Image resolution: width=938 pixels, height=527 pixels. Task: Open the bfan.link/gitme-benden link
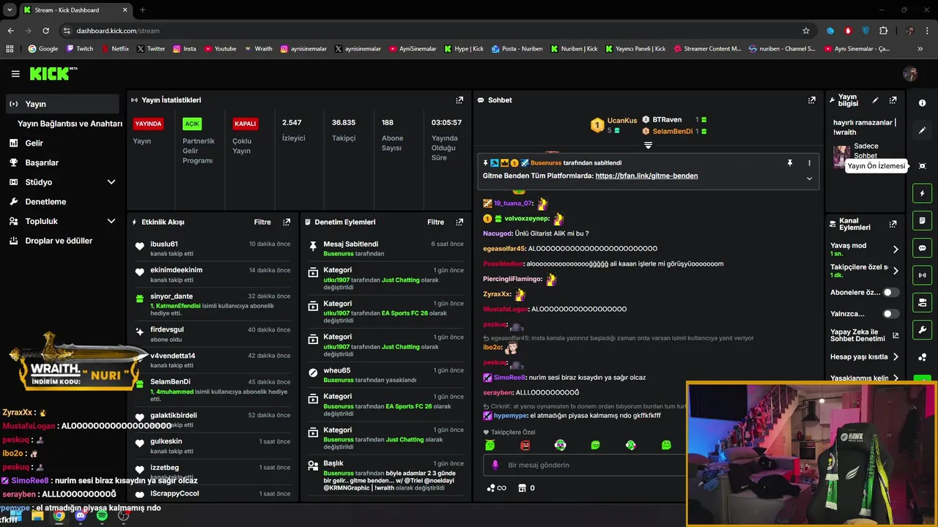[646, 176]
